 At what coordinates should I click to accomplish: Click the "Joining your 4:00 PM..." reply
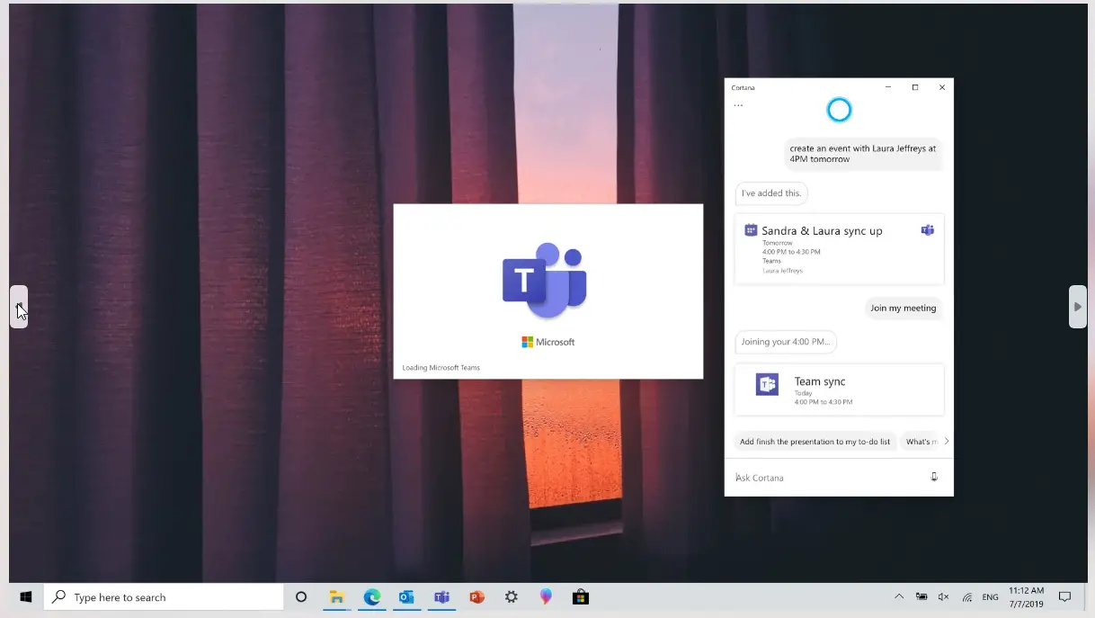click(x=786, y=342)
